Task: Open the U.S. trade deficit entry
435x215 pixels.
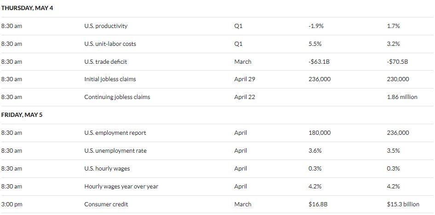Action: click(105, 62)
